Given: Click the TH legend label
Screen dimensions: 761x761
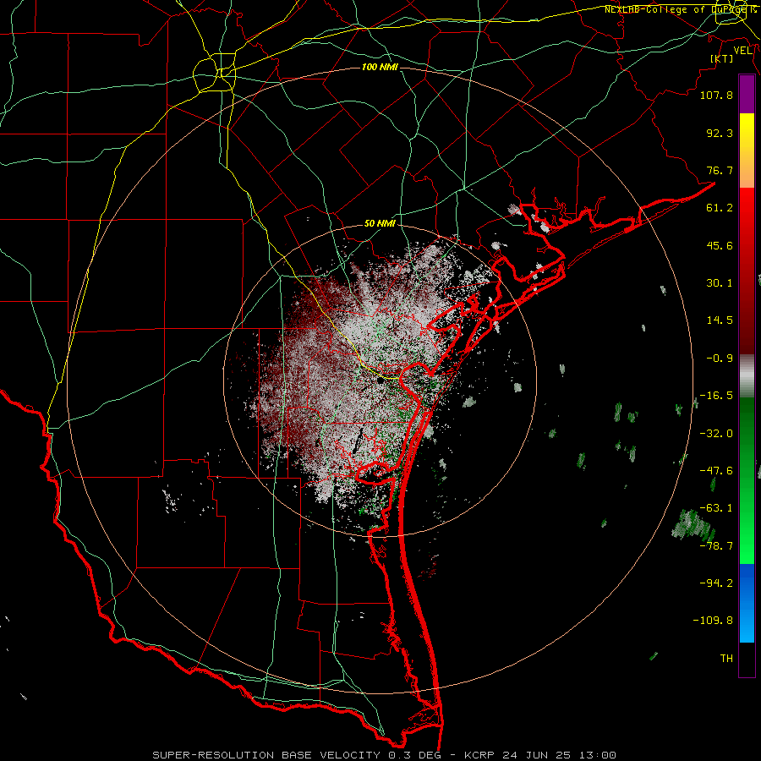Looking at the screenshot, I should 726,659.
